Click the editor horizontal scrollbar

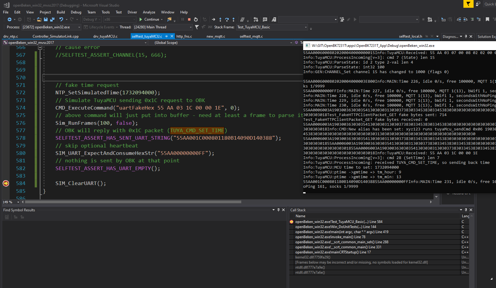click(x=132, y=202)
